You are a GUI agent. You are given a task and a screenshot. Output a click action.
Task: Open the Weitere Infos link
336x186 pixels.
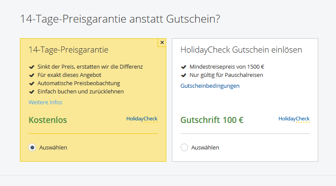(x=46, y=102)
